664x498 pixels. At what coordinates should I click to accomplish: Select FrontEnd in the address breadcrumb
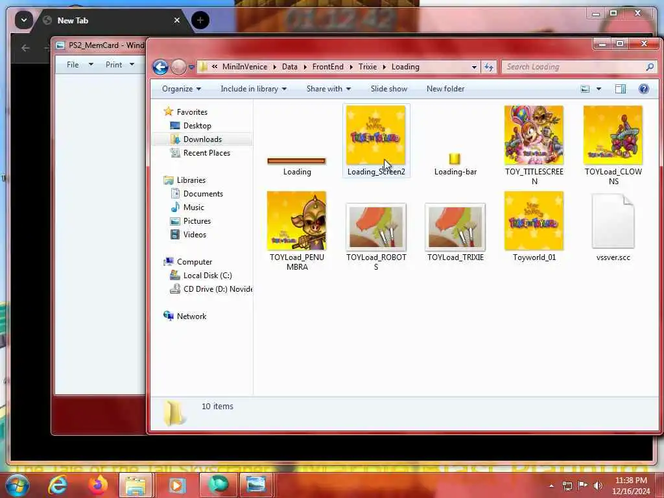[x=327, y=67]
